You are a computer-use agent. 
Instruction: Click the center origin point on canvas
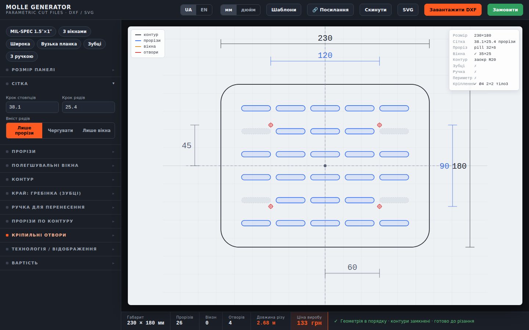325,166
